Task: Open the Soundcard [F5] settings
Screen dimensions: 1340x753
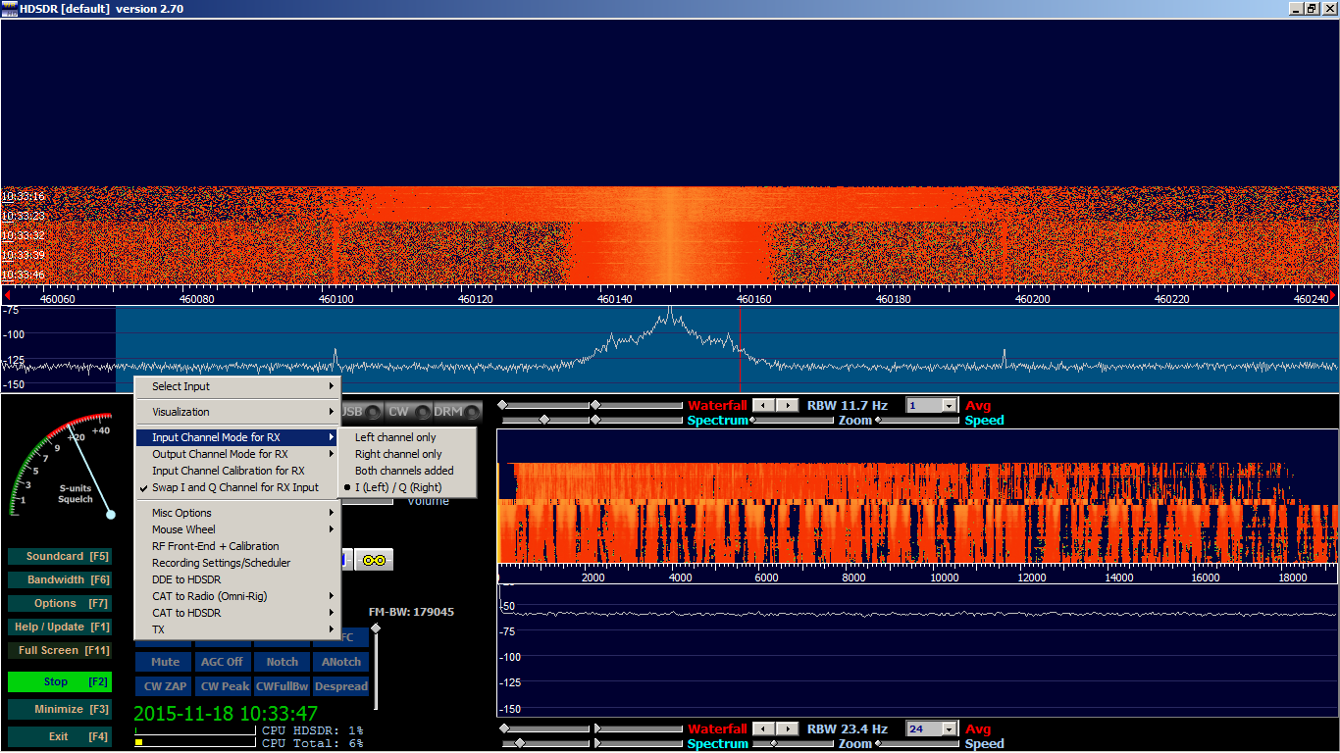Action: [59, 556]
